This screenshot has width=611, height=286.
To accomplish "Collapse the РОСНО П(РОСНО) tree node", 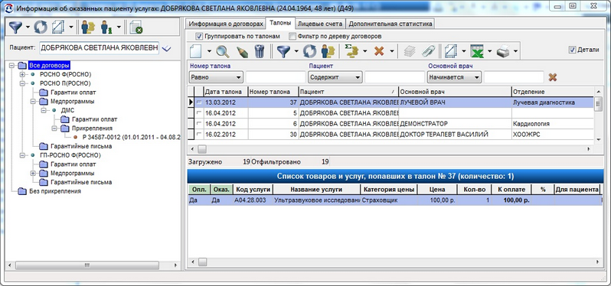I will tap(21, 83).
